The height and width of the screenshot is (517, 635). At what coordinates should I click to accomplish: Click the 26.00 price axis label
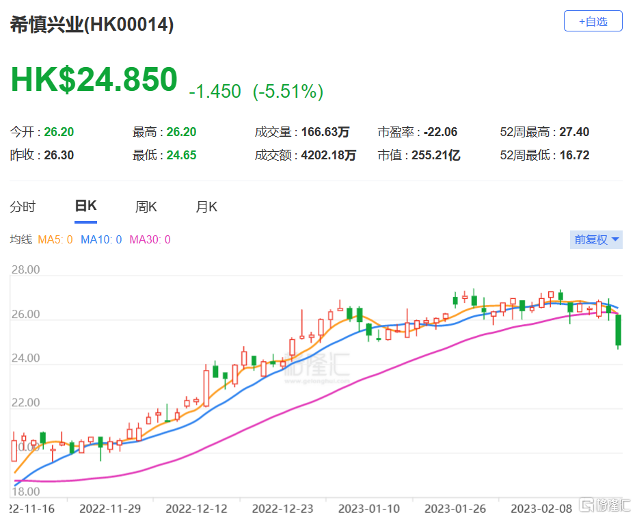25,315
